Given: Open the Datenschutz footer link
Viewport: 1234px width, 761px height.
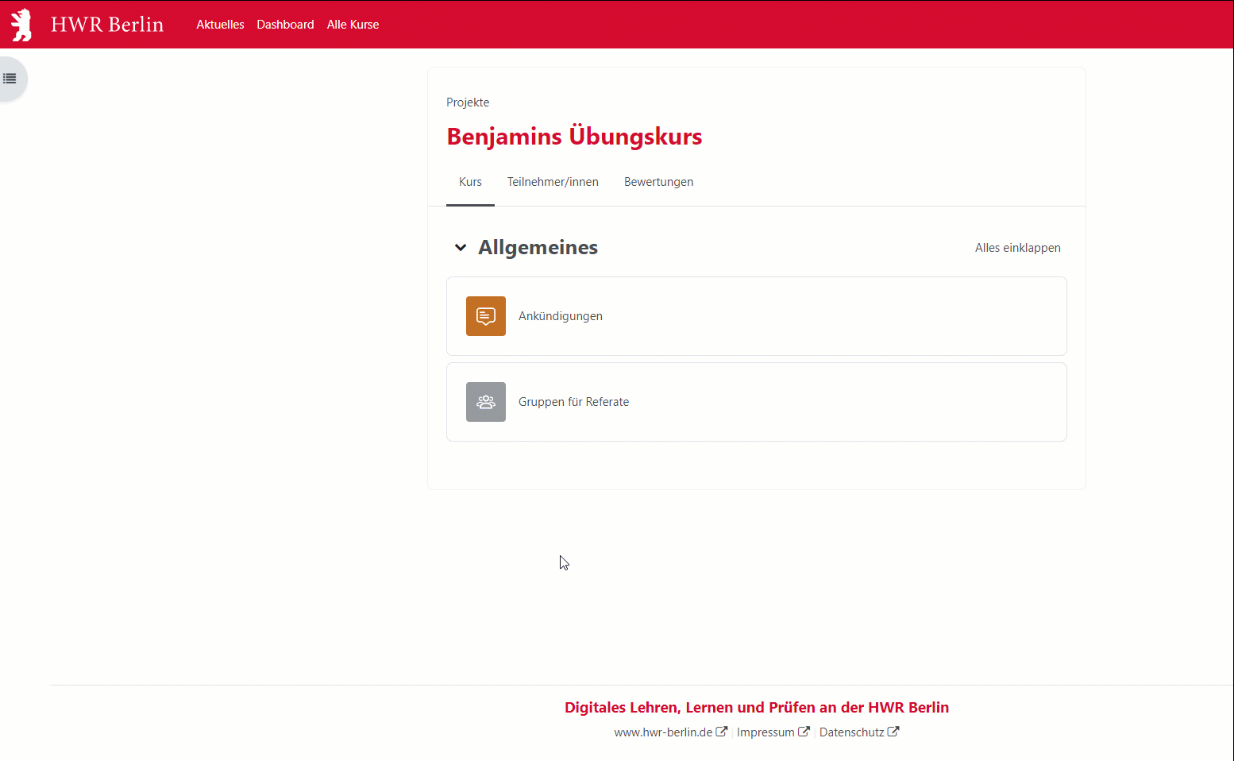Looking at the screenshot, I should tap(851, 731).
